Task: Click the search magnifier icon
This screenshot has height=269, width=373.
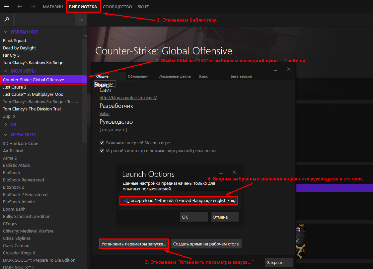Action: click(7, 20)
